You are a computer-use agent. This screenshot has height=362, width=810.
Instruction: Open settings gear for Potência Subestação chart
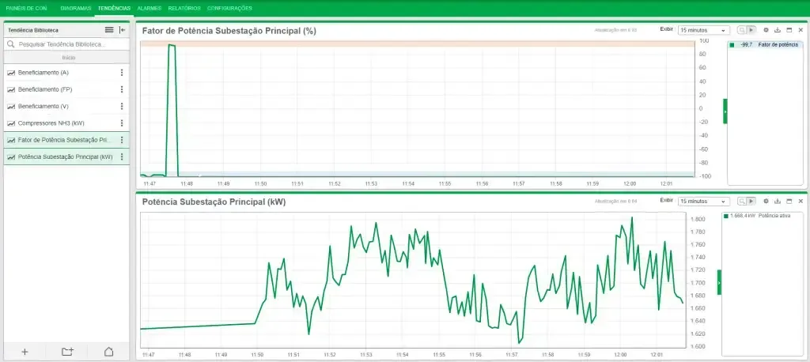(x=766, y=201)
